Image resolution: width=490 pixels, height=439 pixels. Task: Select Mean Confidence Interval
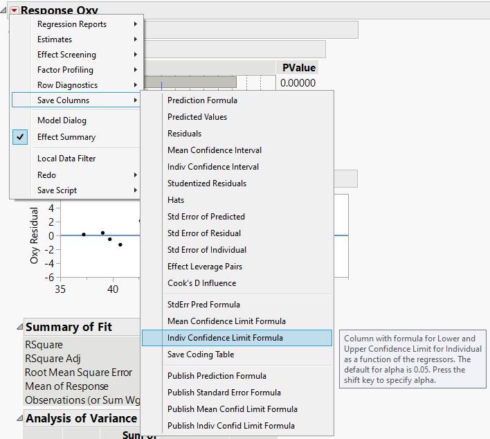tap(215, 150)
